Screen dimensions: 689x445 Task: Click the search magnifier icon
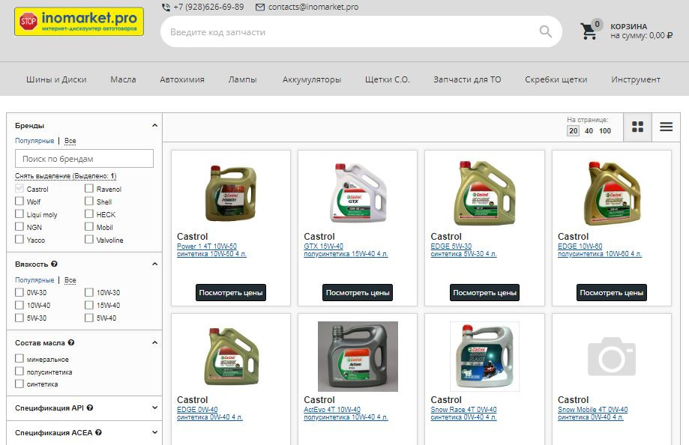[545, 31]
